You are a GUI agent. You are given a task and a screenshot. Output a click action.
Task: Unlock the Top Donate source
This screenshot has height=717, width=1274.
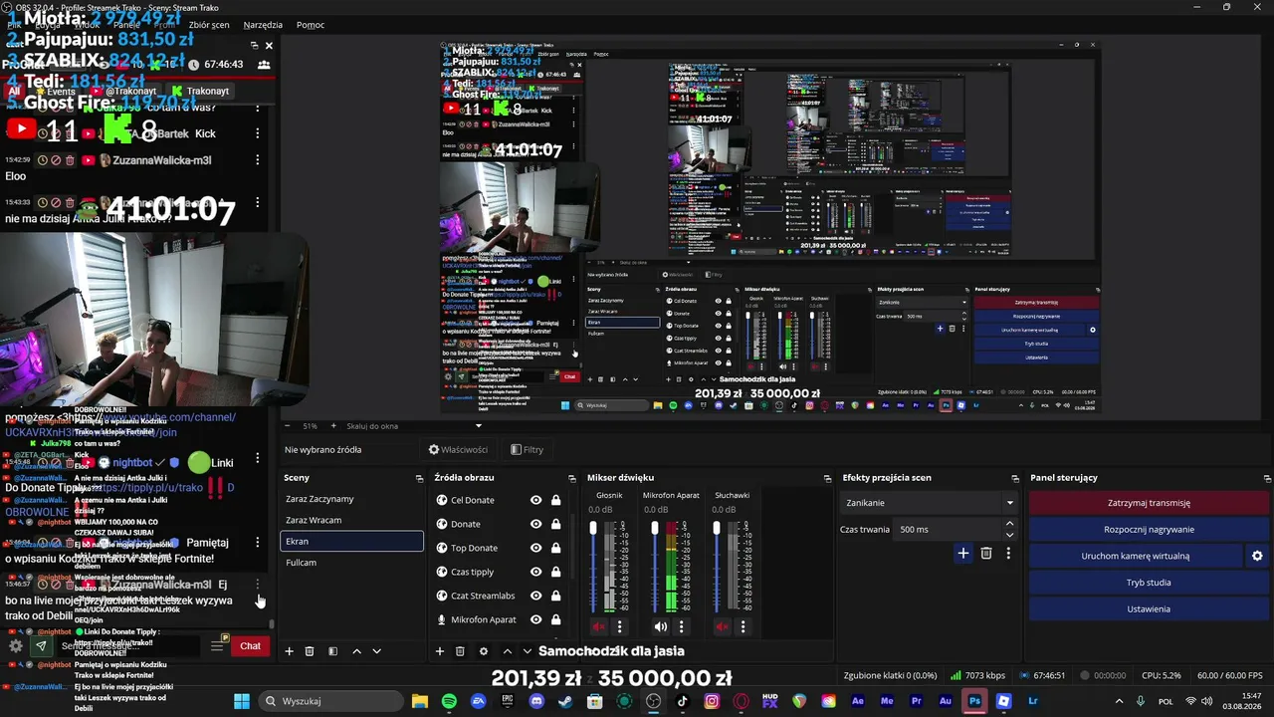tap(555, 548)
